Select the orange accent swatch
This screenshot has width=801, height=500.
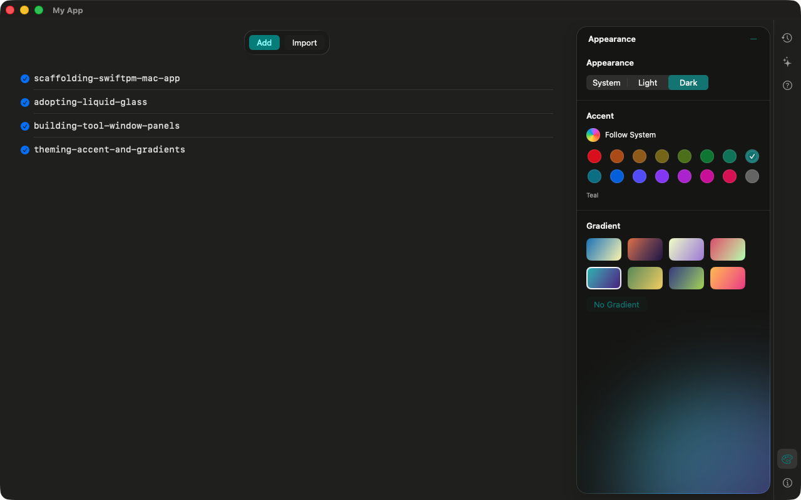(x=617, y=156)
